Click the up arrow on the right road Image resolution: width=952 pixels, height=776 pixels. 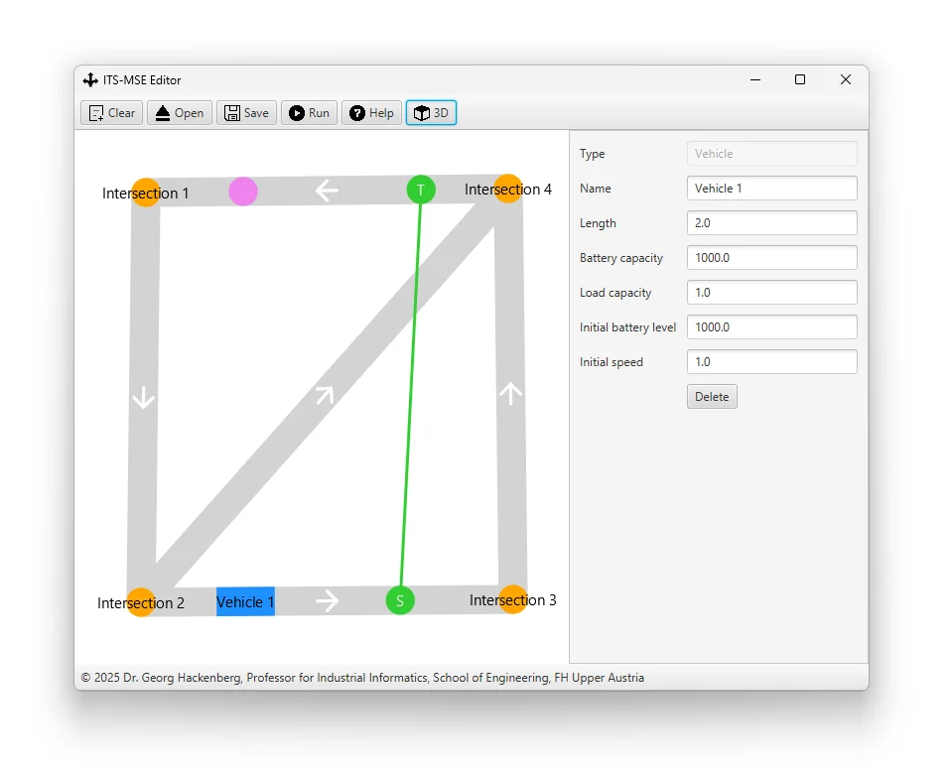pyautogui.click(x=510, y=393)
